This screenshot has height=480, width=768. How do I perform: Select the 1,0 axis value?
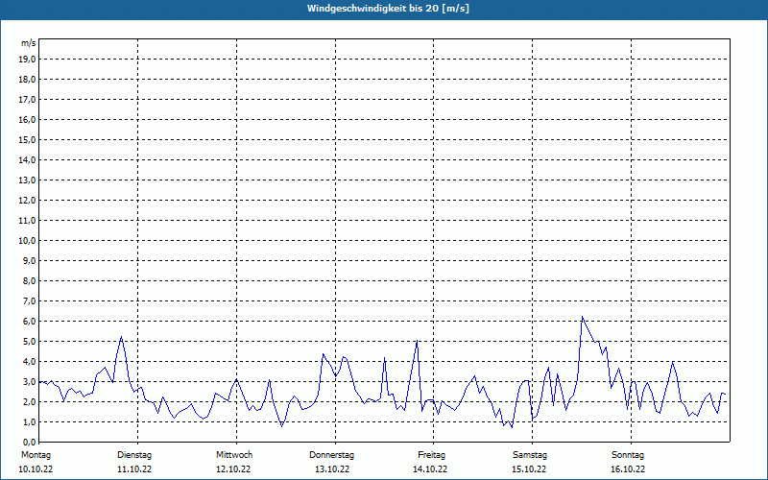point(29,421)
